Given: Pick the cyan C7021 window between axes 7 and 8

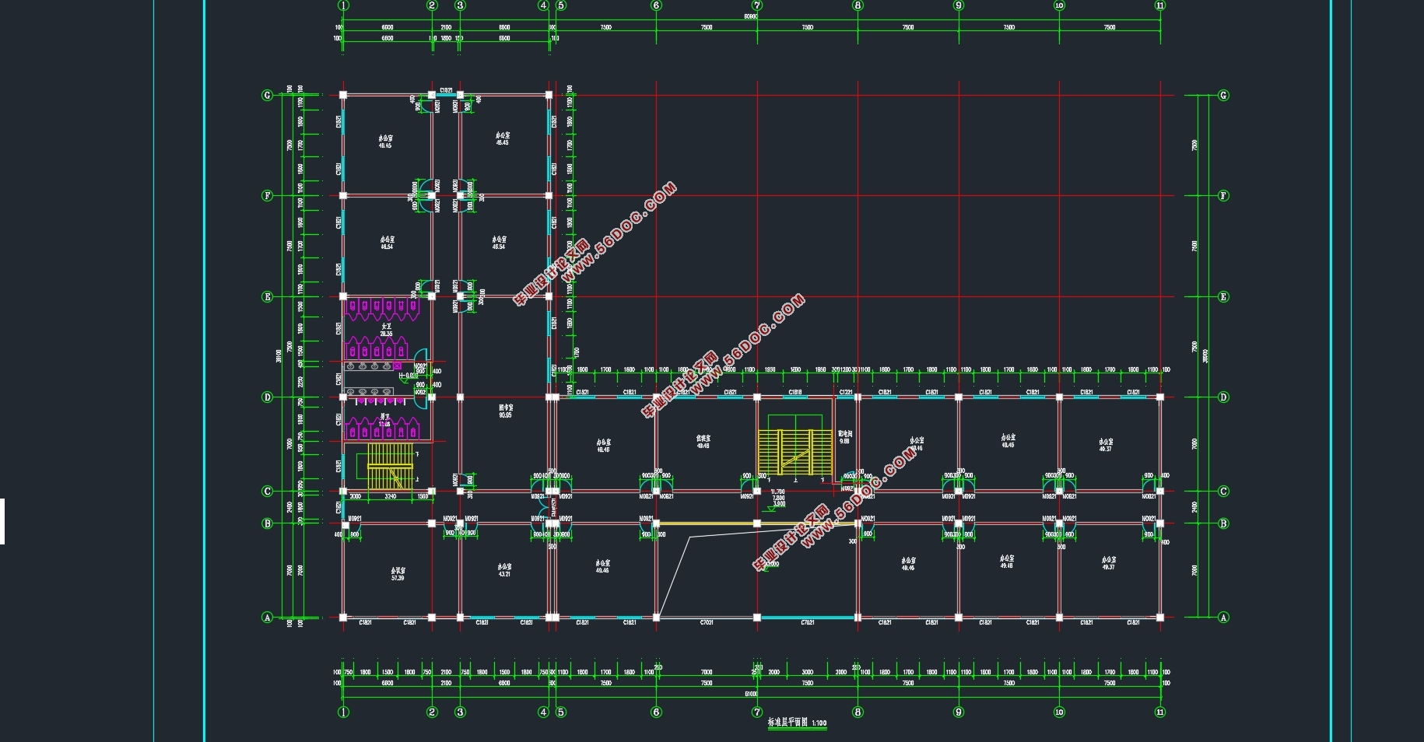Looking at the screenshot, I should point(807,618).
